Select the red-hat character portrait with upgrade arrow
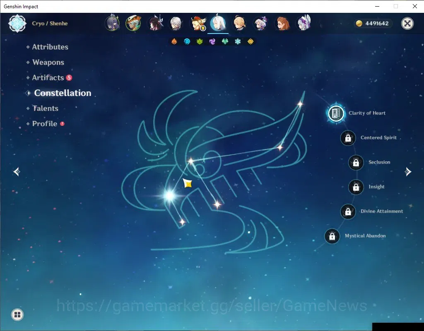 [x=198, y=23]
